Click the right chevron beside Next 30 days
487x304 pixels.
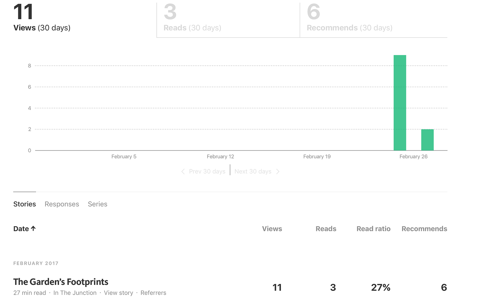coord(278,171)
